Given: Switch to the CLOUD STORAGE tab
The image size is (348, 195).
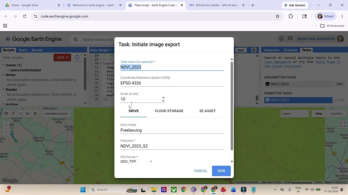Looking at the screenshot, I should click(169, 111).
